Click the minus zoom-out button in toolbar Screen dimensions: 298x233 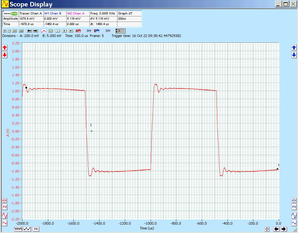pos(9,31)
